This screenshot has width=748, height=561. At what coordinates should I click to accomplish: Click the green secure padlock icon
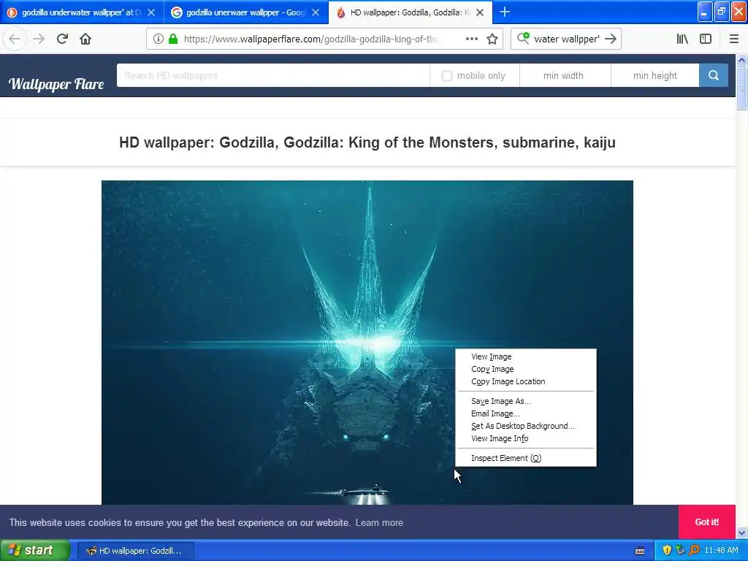pyautogui.click(x=173, y=39)
